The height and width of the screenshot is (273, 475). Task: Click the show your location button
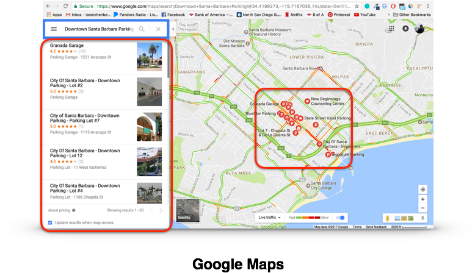coord(422,190)
